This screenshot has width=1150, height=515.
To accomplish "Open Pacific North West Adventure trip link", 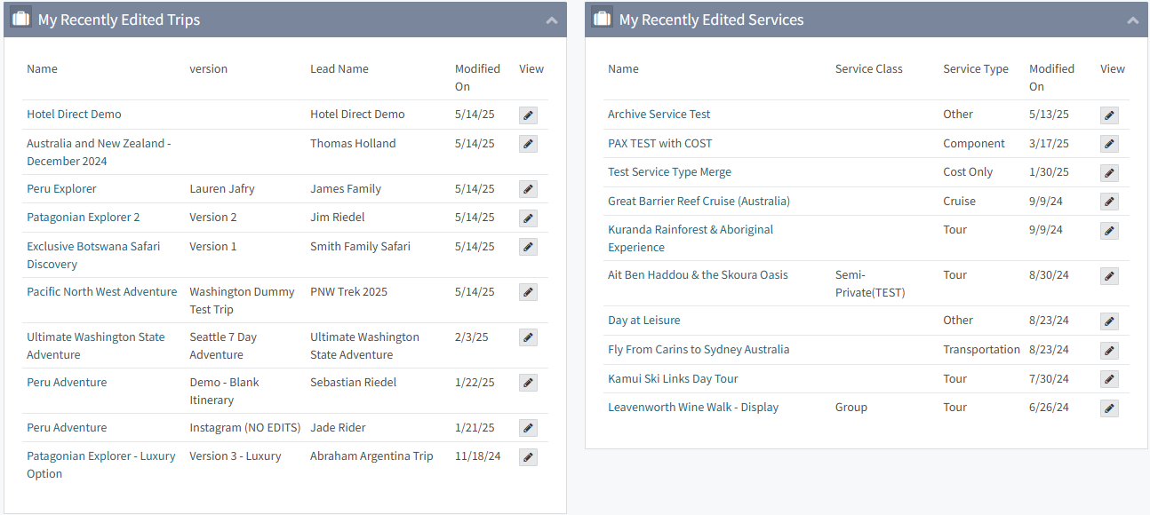I will coord(101,292).
